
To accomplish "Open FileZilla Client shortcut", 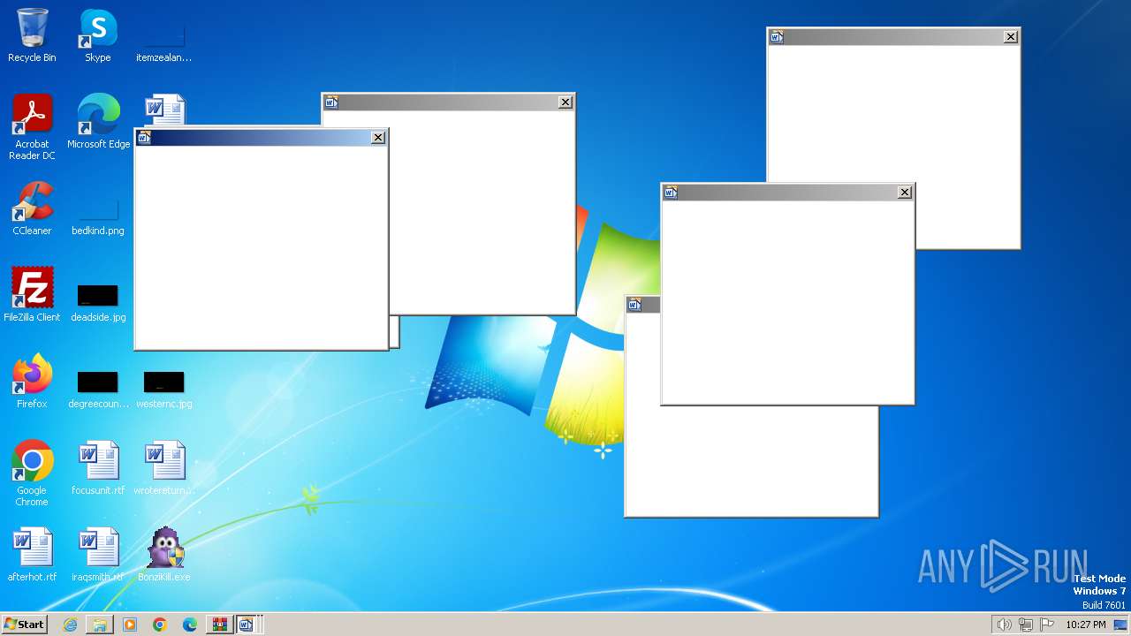I will [x=32, y=295].
